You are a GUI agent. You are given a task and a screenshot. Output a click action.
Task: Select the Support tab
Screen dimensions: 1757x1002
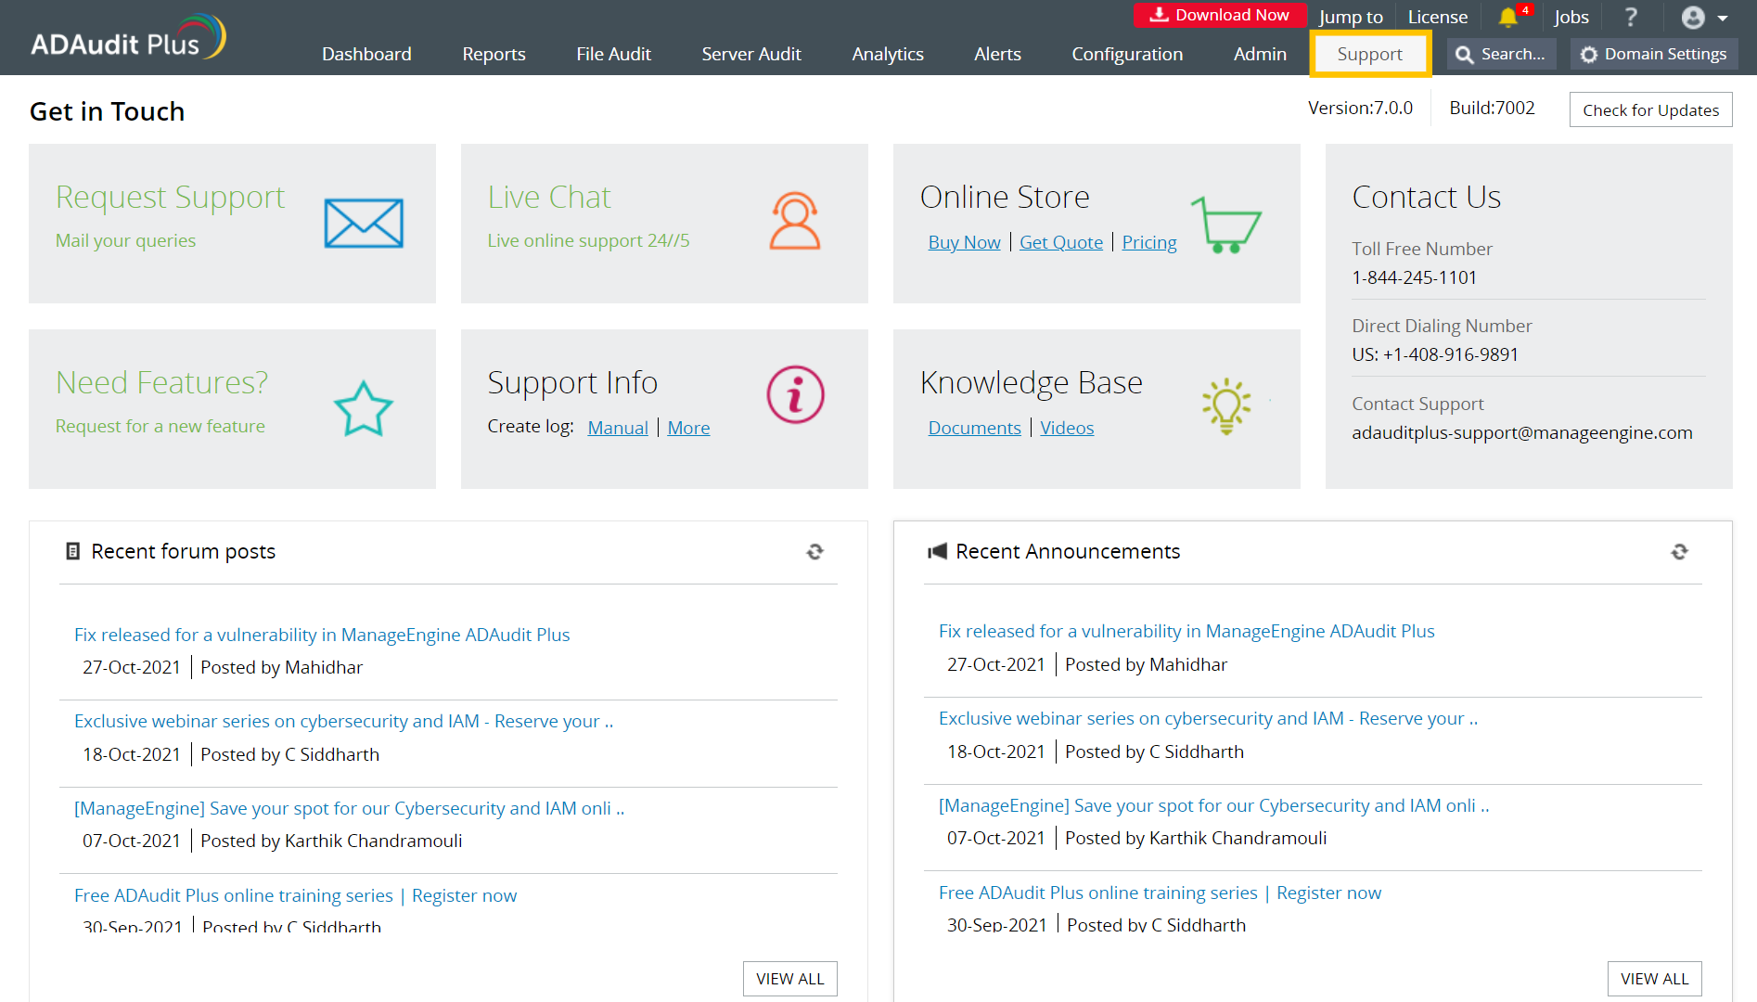pyautogui.click(x=1370, y=54)
